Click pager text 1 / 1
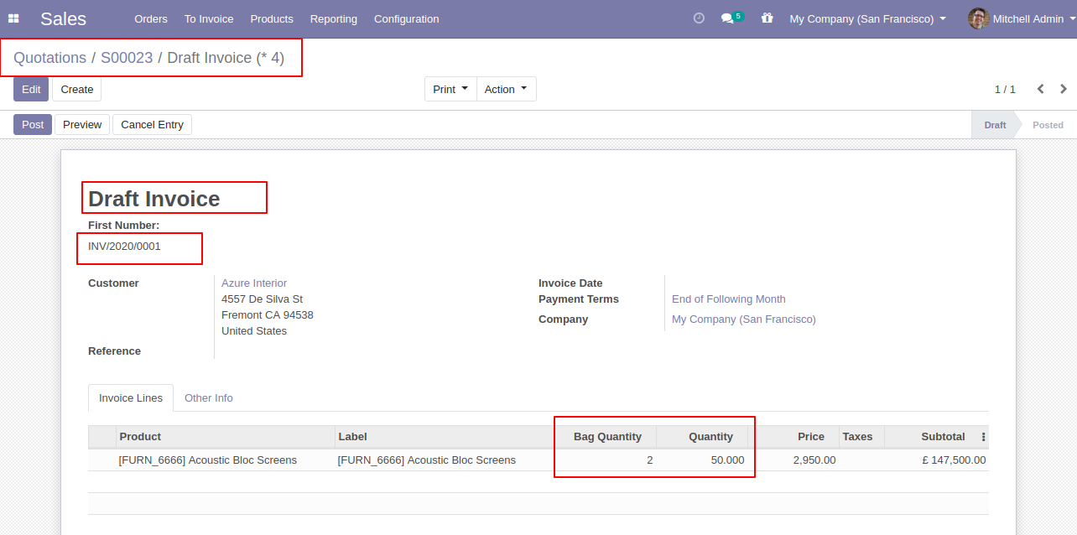The image size is (1077, 535). [x=1005, y=89]
